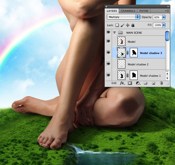Add a layer mask with mask icon

tap(130, 83)
